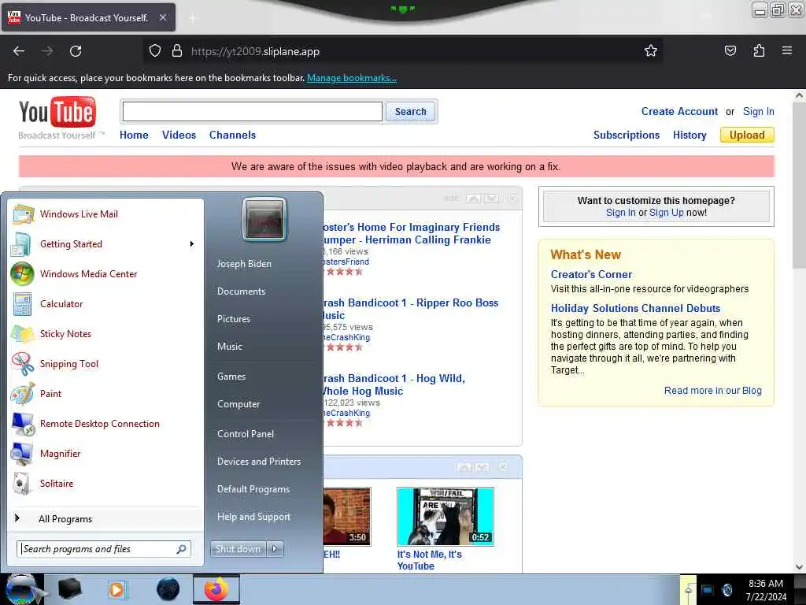Viewport: 806px width, 605px height.
Task: Open History link in YouTube header
Action: (x=690, y=135)
